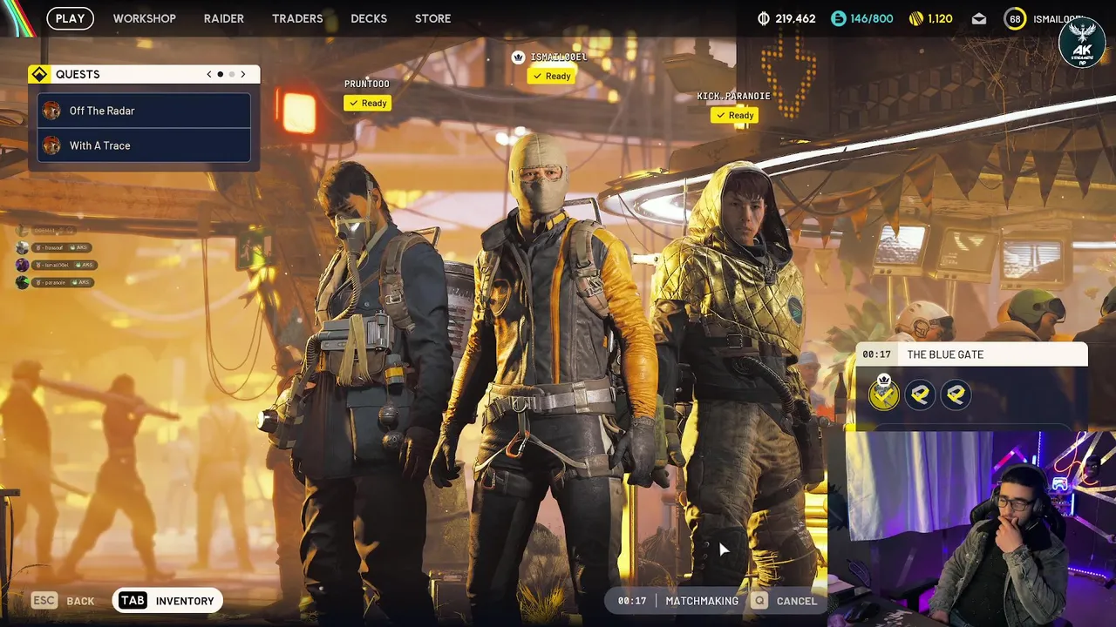Open the Inventory button

(x=167, y=600)
